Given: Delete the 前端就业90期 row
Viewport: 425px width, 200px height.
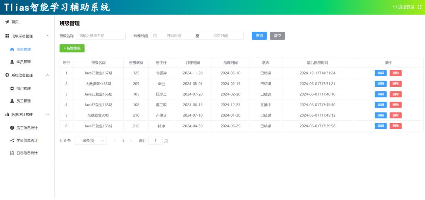Looking at the screenshot, I should click(x=396, y=115).
